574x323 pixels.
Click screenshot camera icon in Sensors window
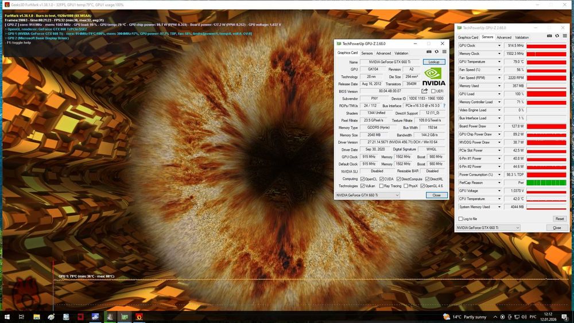coord(549,36)
